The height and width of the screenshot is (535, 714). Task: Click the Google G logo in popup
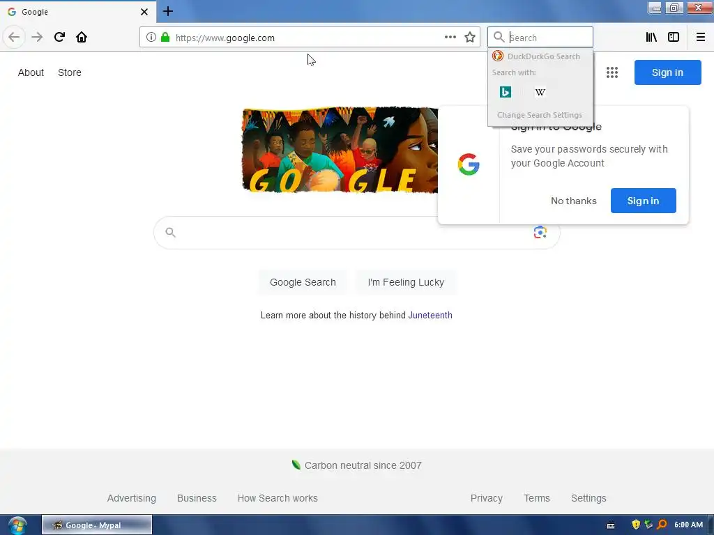pyautogui.click(x=469, y=164)
